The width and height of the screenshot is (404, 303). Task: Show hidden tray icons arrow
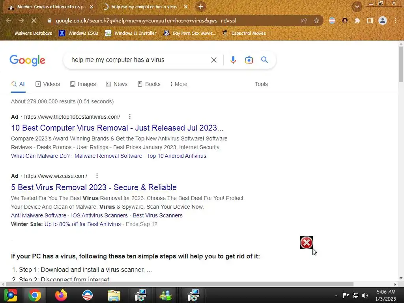(x=336, y=296)
